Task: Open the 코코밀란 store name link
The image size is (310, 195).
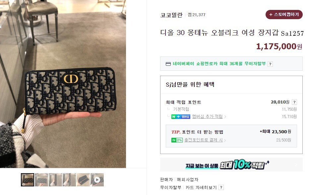Action: point(171,15)
